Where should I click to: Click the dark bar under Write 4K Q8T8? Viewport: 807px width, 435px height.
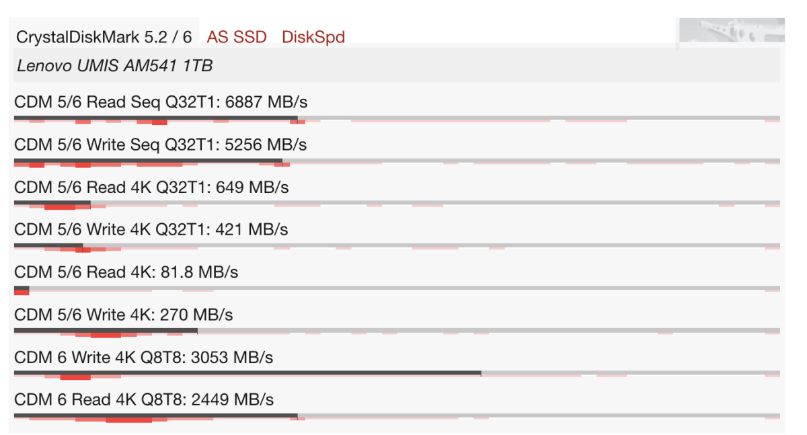pyautogui.click(x=247, y=373)
